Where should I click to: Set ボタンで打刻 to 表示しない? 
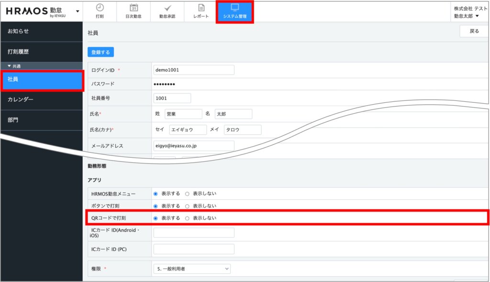tap(188, 206)
